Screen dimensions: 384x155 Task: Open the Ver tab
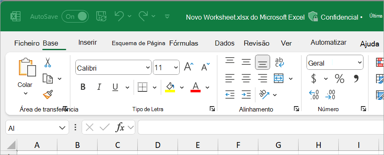pos(286,43)
